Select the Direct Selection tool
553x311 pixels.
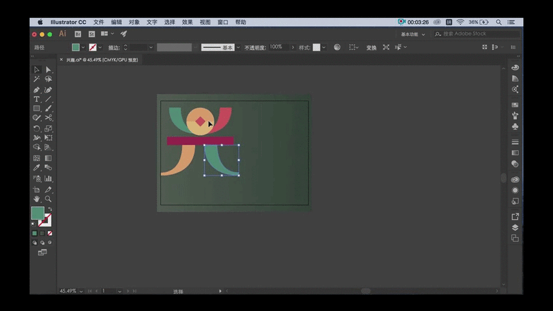click(48, 70)
